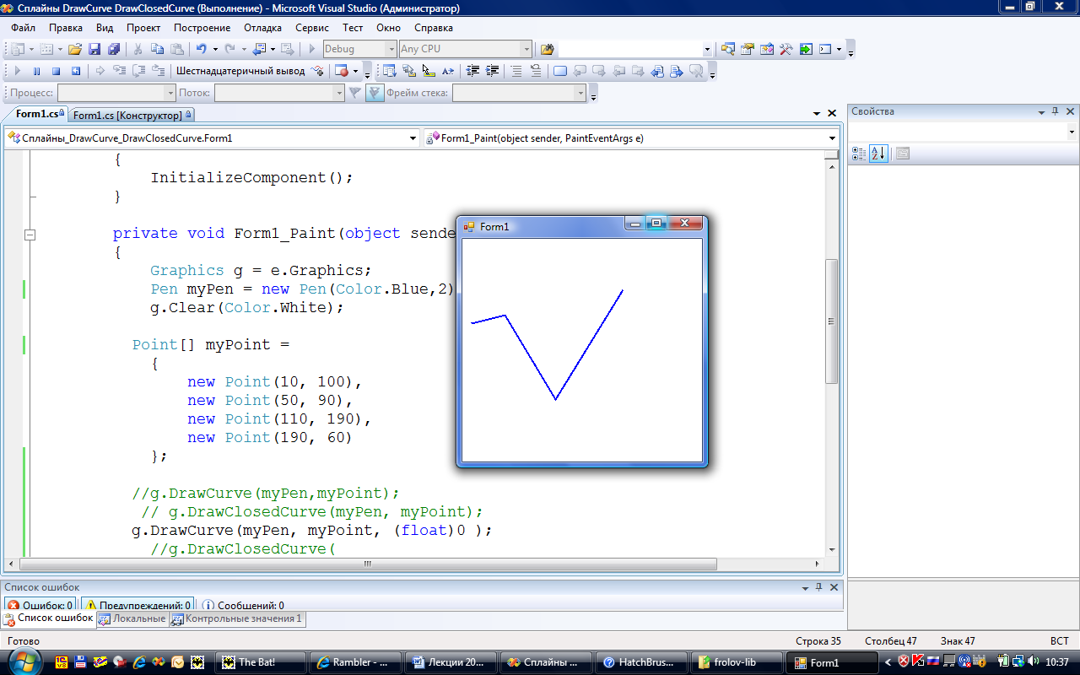Viewport: 1080px width, 675px height.
Task: Pause debugging with the Break All icon
Action: 36,71
